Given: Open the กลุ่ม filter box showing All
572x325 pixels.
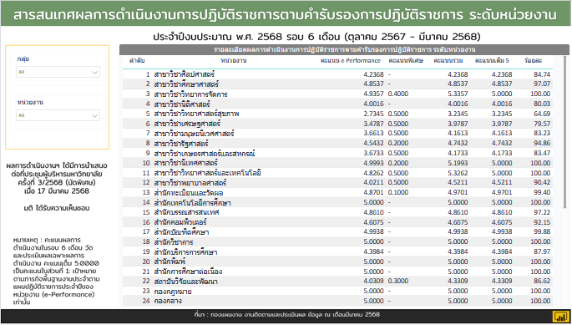Looking at the screenshot, I should [x=58, y=73].
